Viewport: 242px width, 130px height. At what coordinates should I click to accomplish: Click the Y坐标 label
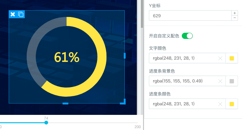[155, 6]
